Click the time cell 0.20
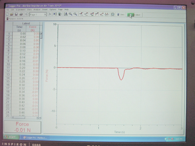 [22, 68]
